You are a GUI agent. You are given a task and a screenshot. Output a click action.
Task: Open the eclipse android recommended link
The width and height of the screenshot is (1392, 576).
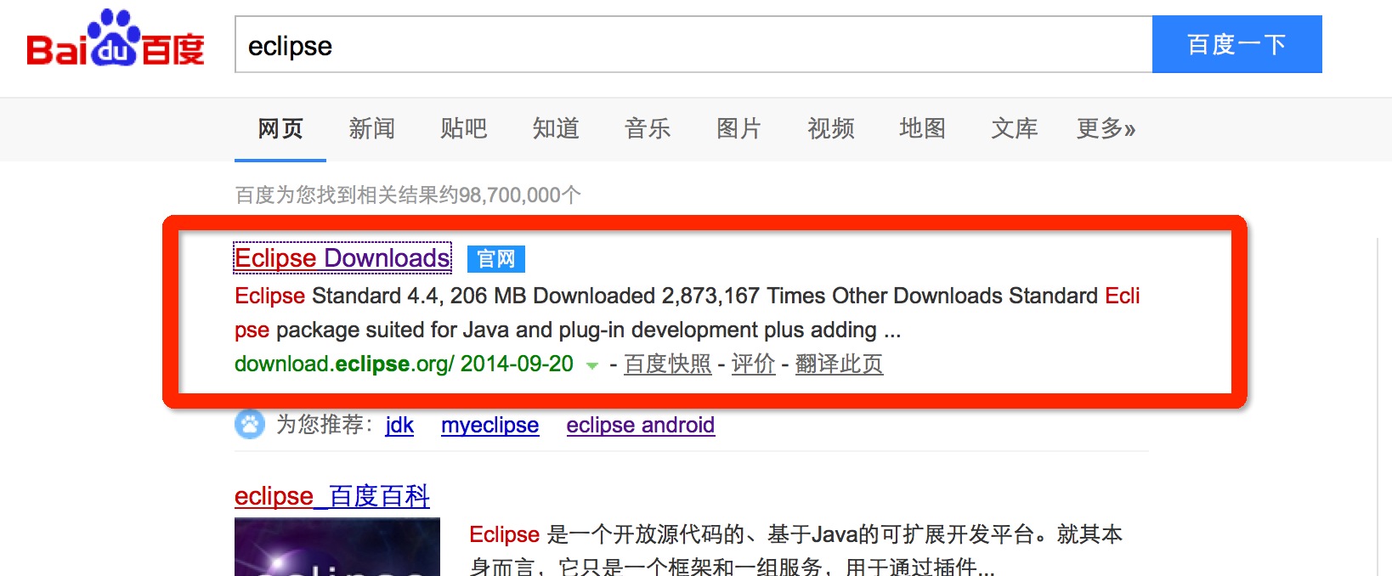(641, 425)
